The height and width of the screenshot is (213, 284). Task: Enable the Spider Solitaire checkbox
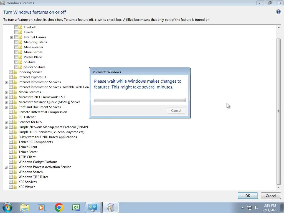pos(16,67)
